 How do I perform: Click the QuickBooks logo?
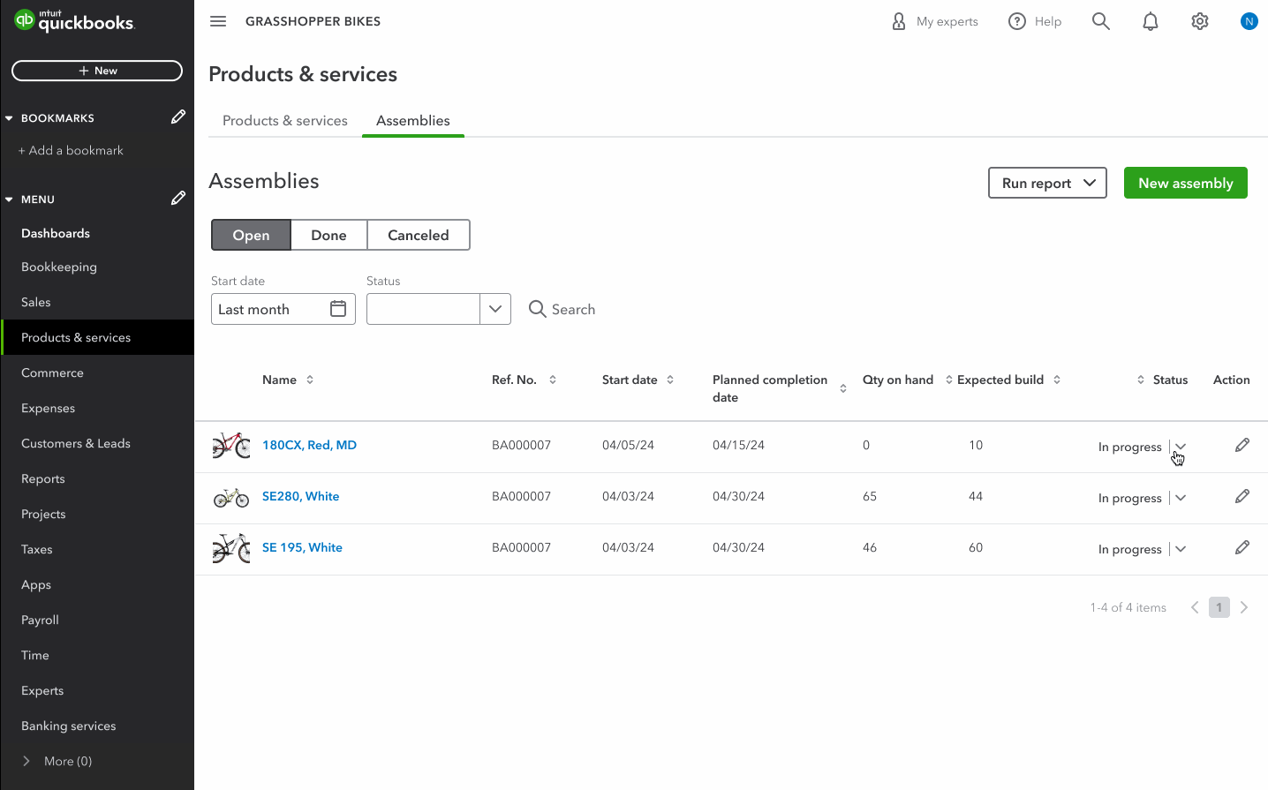(x=74, y=20)
